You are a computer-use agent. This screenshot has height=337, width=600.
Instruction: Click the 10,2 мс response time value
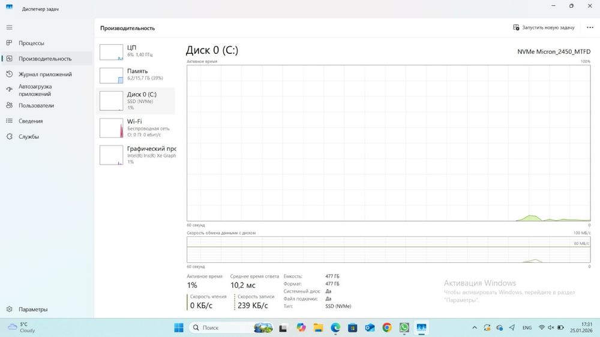242,285
